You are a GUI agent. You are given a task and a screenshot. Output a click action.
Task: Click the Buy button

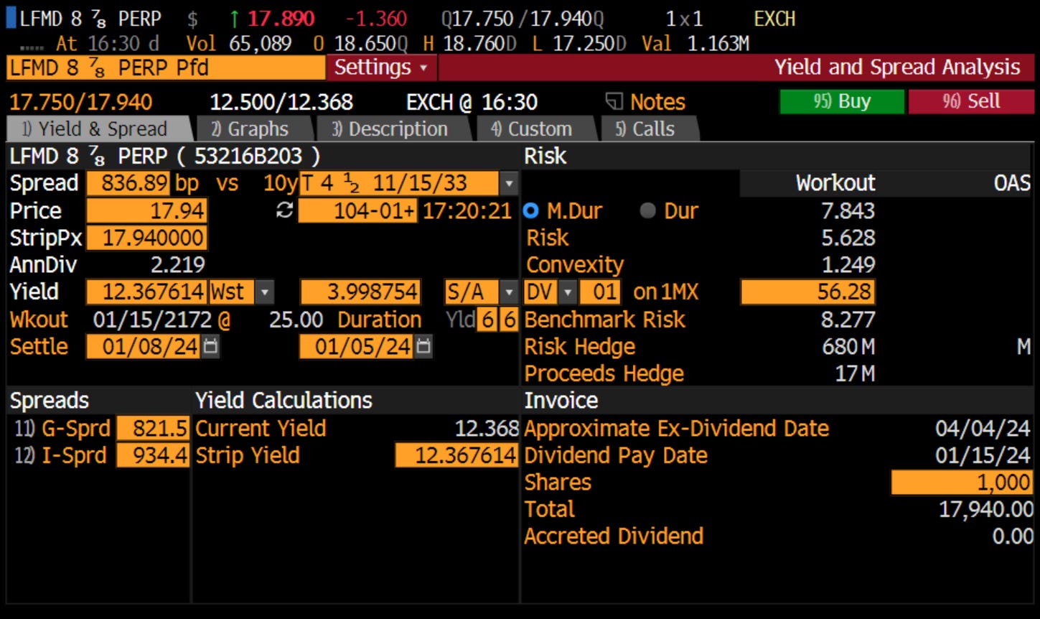[x=841, y=102]
